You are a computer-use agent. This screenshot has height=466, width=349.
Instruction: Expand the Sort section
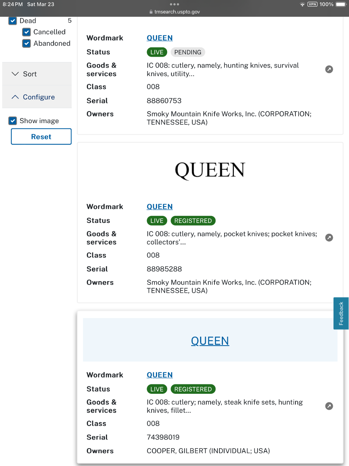click(37, 74)
